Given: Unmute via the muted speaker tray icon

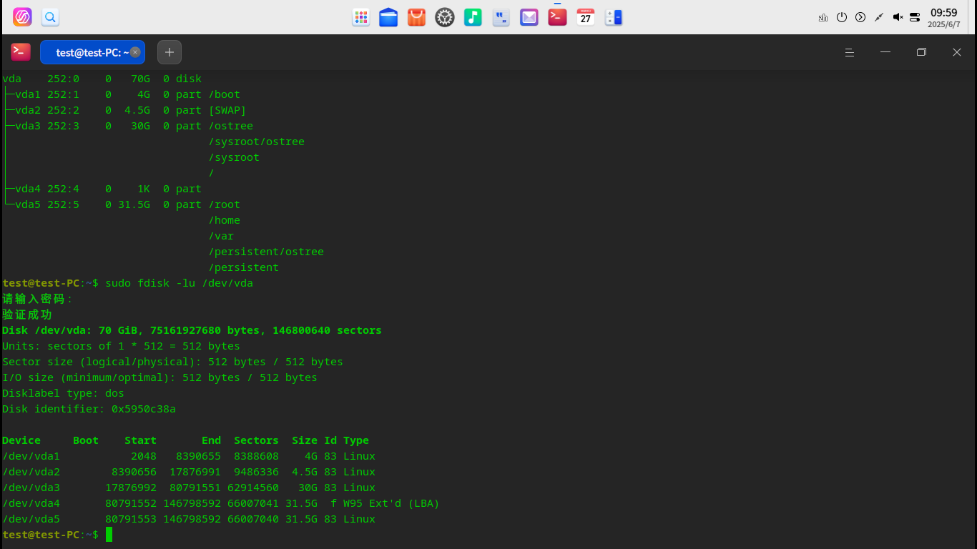Looking at the screenshot, I should (898, 17).
